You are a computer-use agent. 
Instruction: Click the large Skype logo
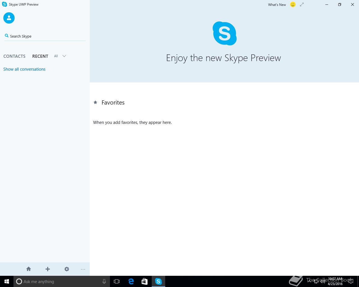click(x=224, y=33)
